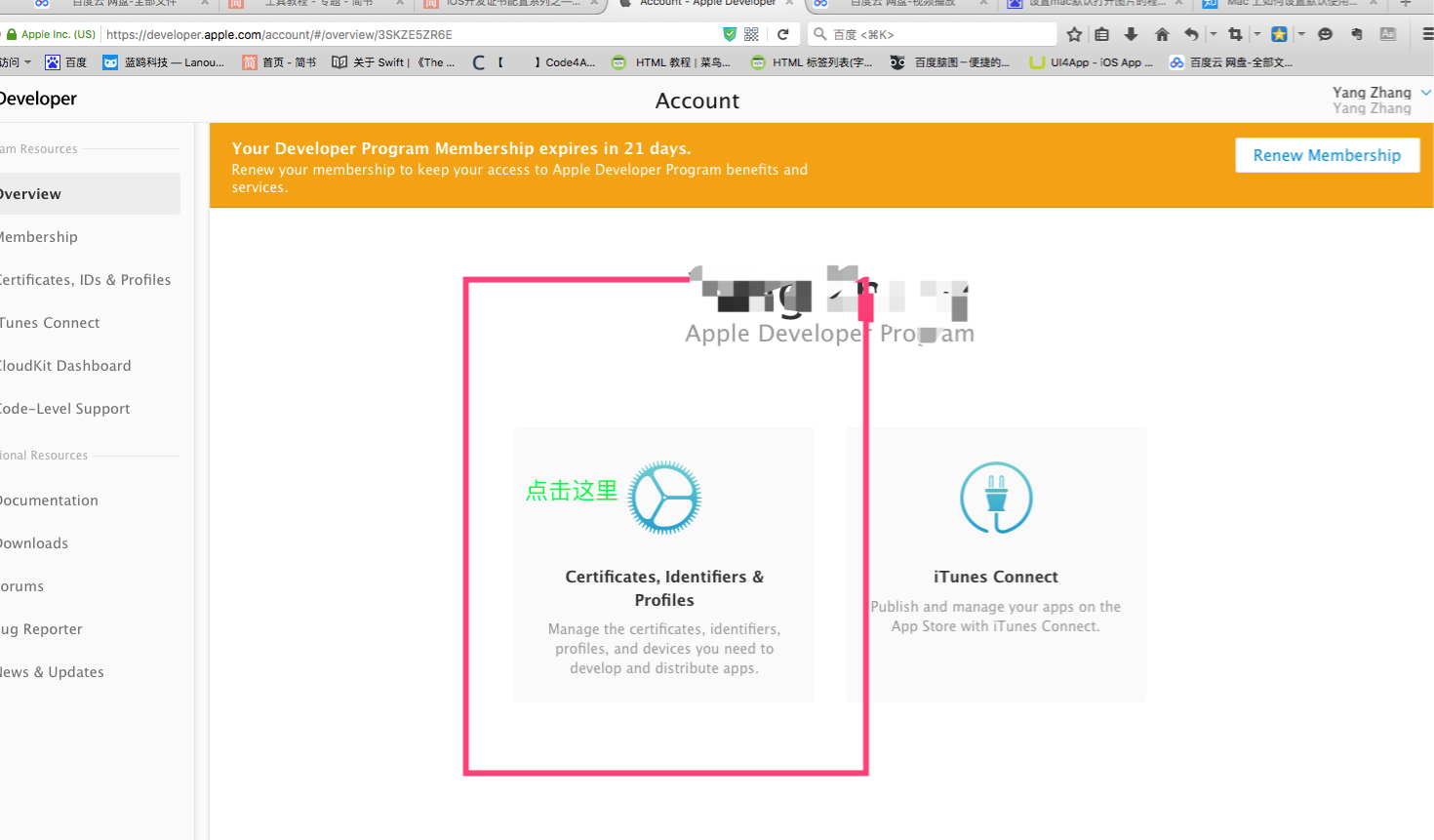The height and width of the screenshot is (840, 1434).
Task: Switch to the 百度云 网盘-视频播放 tab
Action: coord(902,4)
